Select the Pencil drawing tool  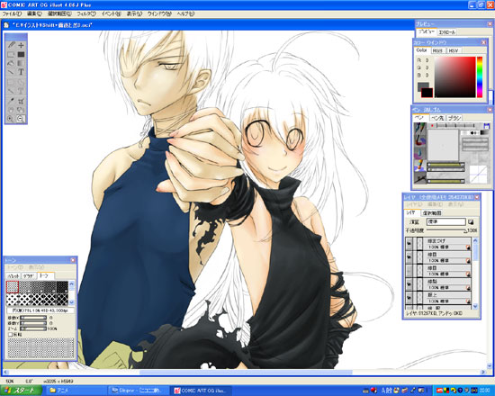(x=11, y=45)
